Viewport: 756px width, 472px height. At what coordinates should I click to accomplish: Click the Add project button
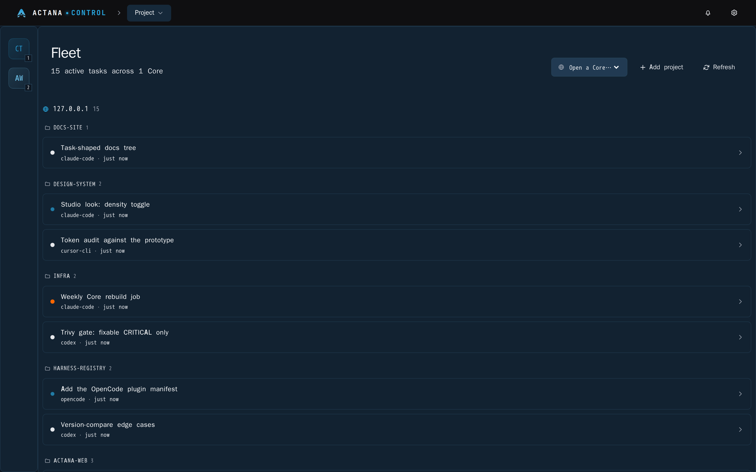pos(661,67)
